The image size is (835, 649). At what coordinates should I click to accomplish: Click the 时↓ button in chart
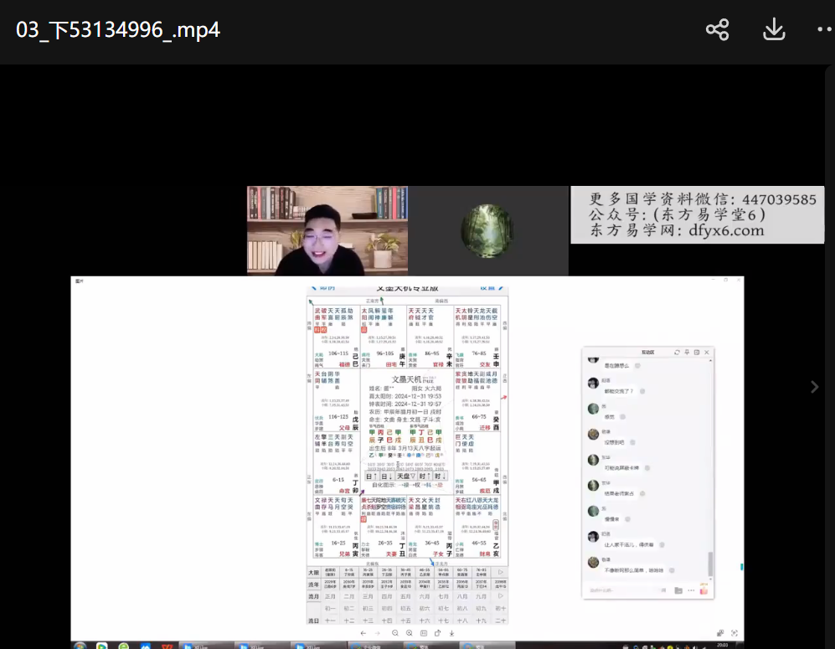441,476
